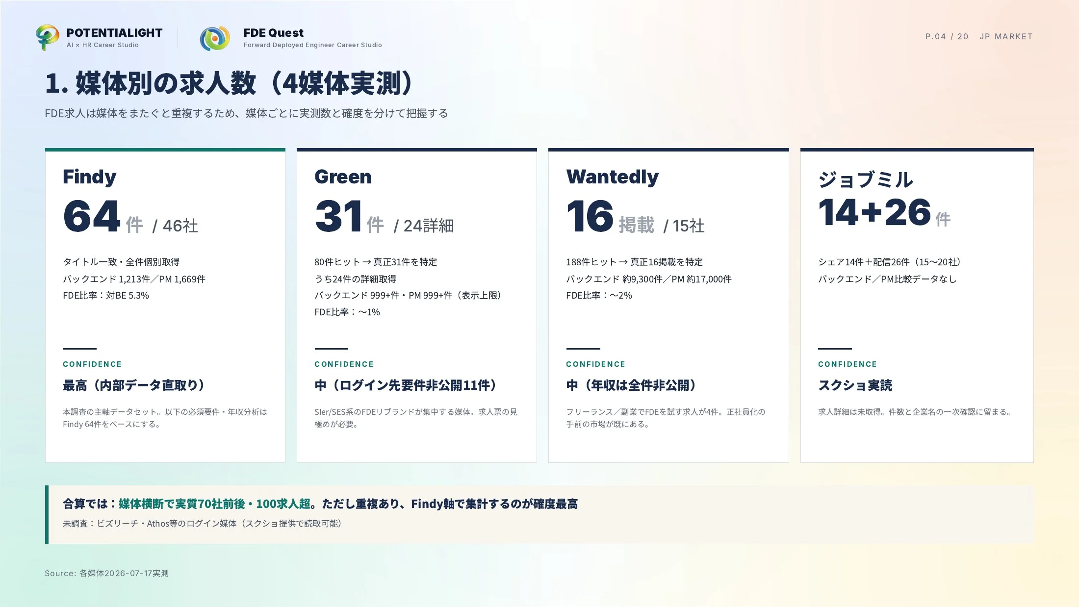This screenshot has height=607, width=1079.
Task: Click the CONFIDENCE label on the Green card
Action: (x=344, y=364)
